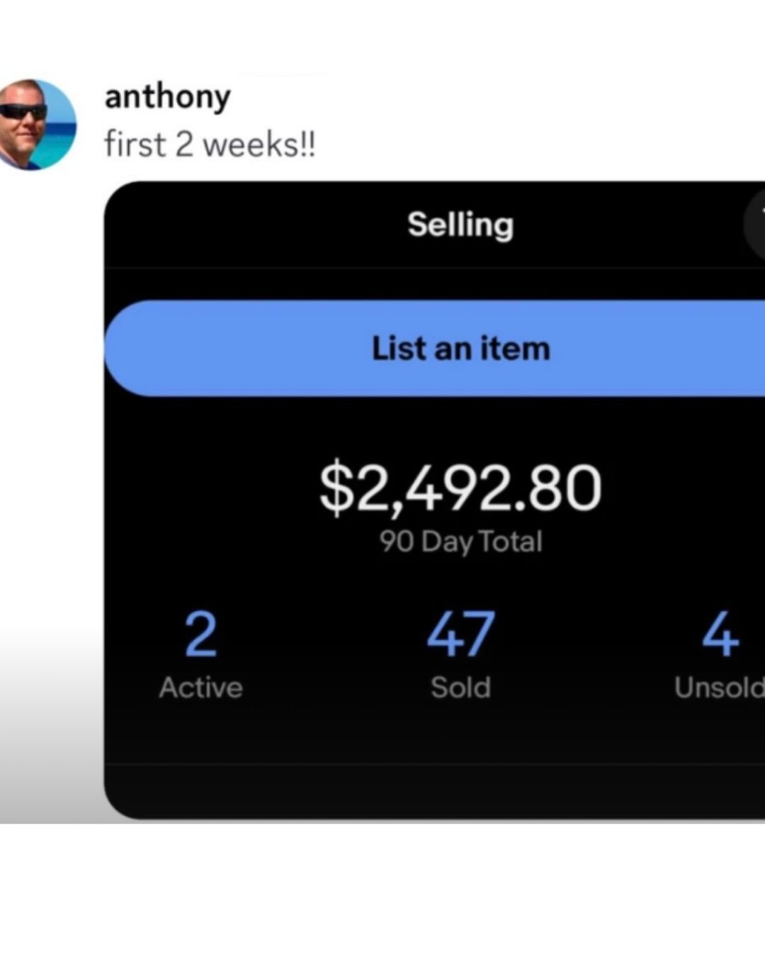Tap the $2,492.80 sales total

[x=460, y=487]
